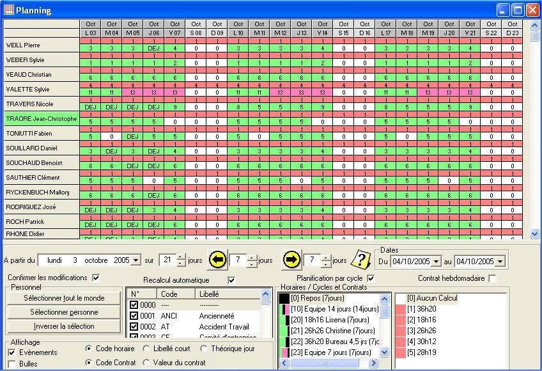
Task: Select [20] 18h16 Lisena cycle
Action: pyautogui.click(x=329, y=320)
